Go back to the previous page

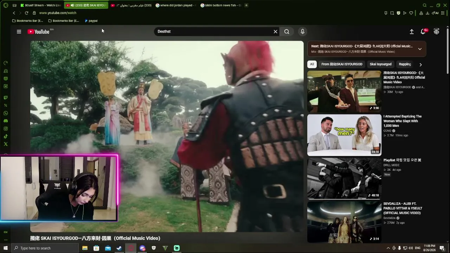(14, 13)
